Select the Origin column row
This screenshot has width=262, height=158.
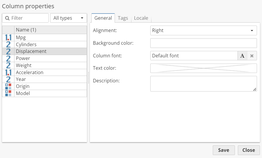(x=45, y=87)
